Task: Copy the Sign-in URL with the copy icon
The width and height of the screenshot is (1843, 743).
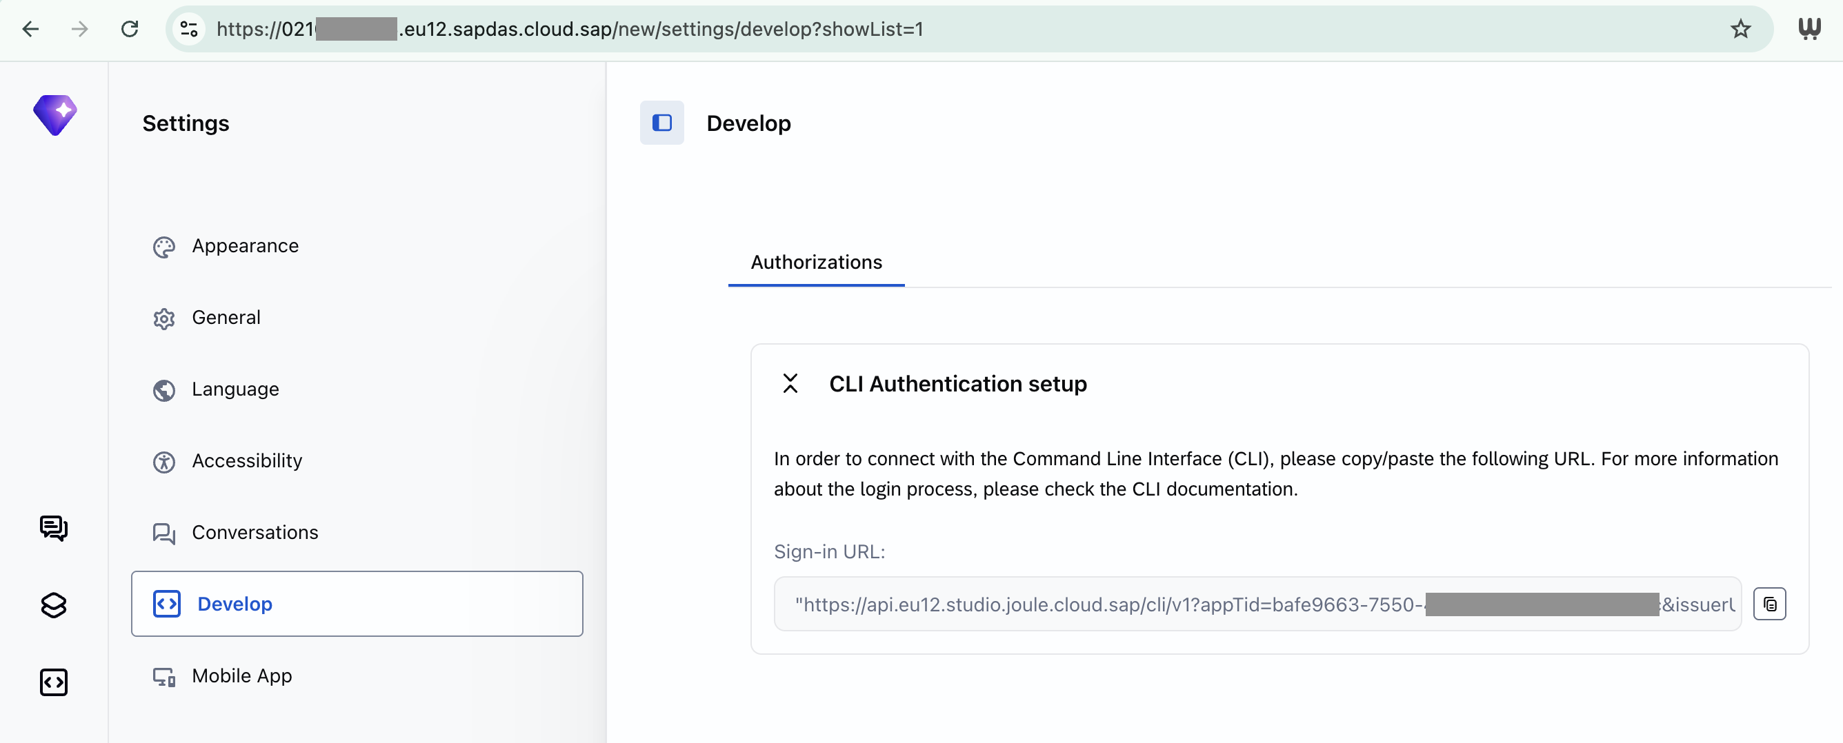Action: pos(1769,604)
